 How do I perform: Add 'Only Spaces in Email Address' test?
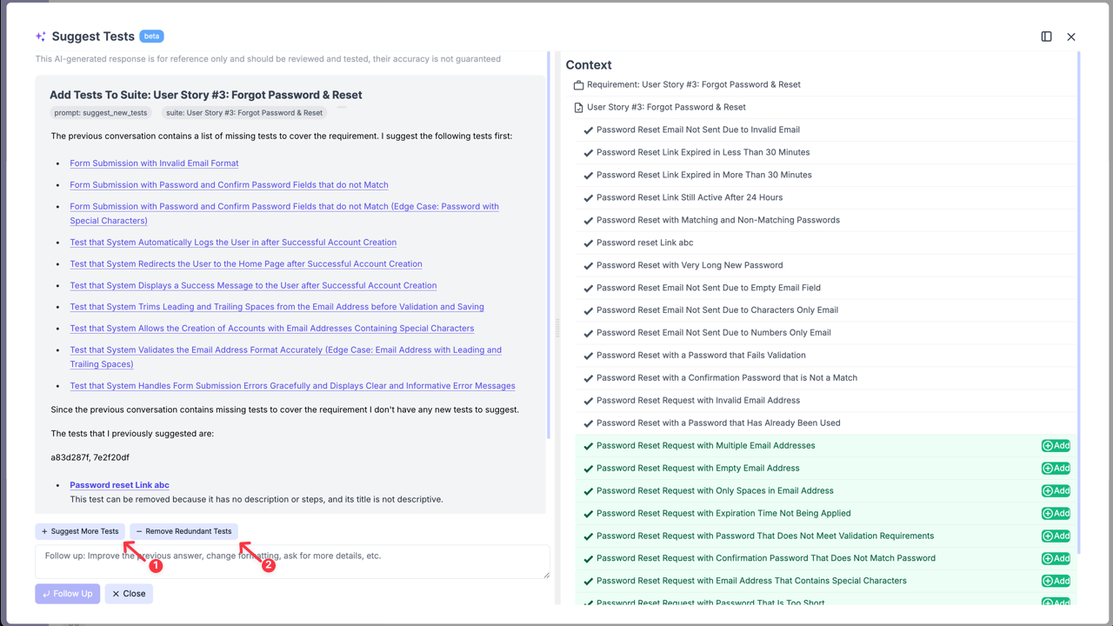pos(1056,491)
